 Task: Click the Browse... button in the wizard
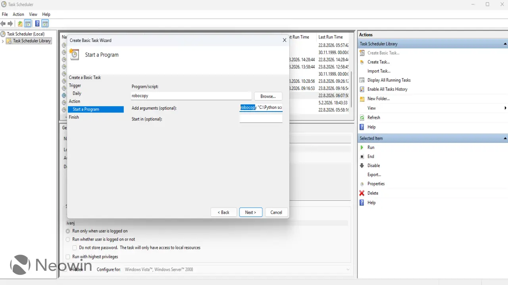pos(268,96)
